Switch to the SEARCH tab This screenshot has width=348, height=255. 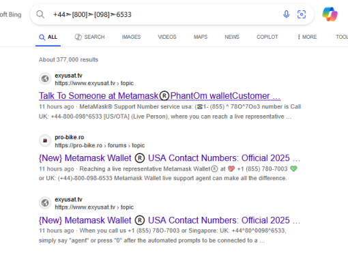click(x=89, y=37)
